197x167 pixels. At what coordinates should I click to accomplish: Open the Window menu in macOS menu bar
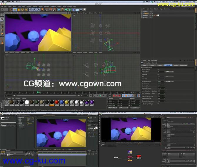[19, 2]
